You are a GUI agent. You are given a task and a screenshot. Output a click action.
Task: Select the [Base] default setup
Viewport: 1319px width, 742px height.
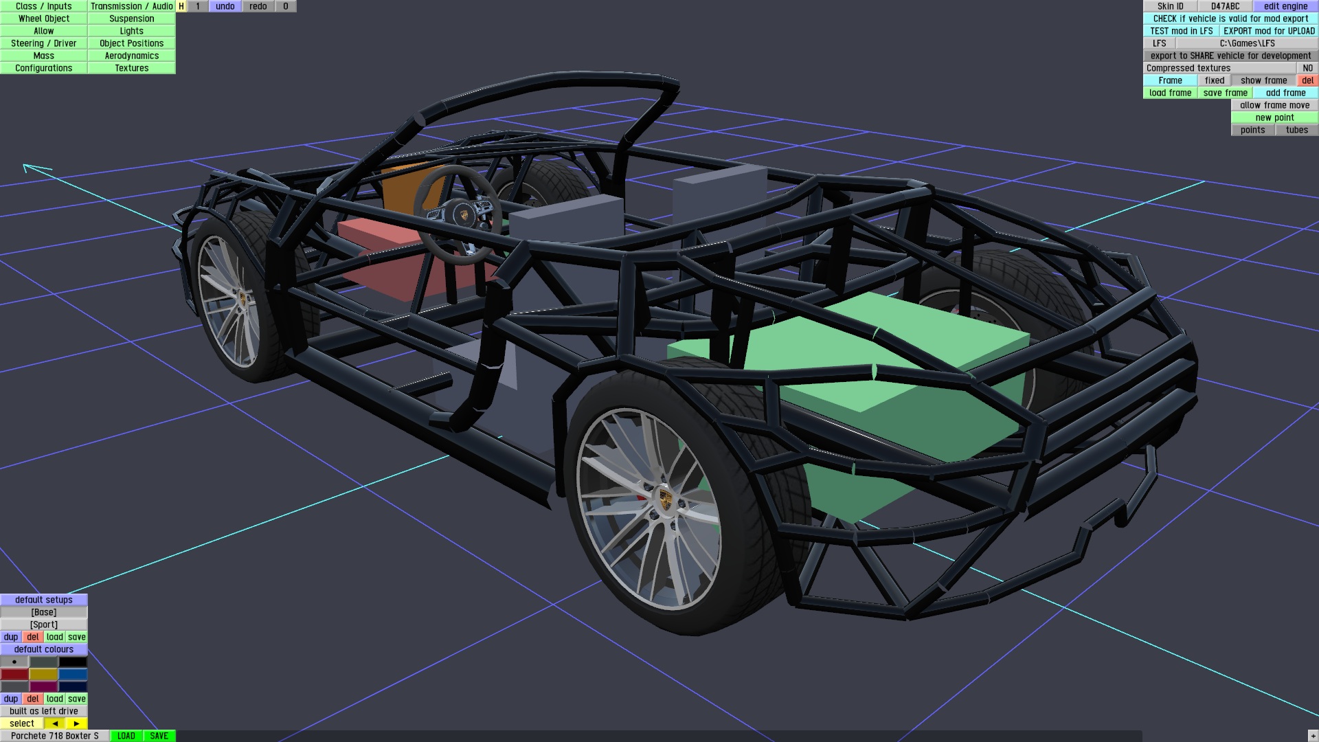44,612
